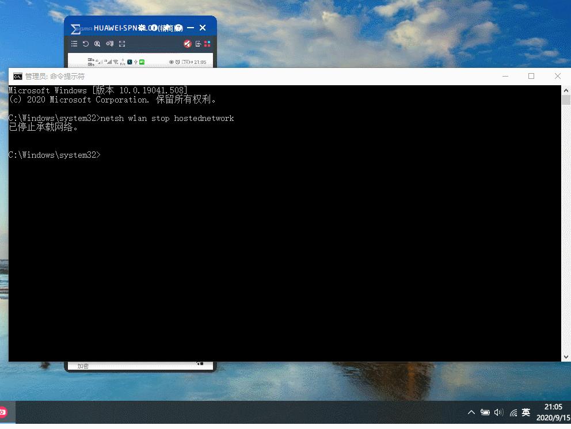
Task: Click the Sigma logo in the title bar
Action: [x=75, y=28]
